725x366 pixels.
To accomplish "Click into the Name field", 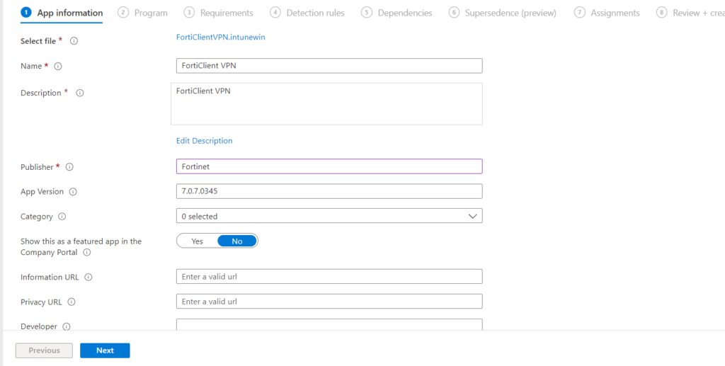I will point(329,66).
